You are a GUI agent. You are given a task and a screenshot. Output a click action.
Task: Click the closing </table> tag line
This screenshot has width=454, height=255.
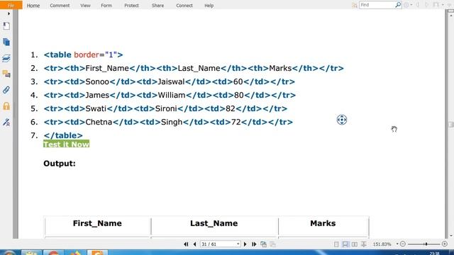tap(63, 135)
